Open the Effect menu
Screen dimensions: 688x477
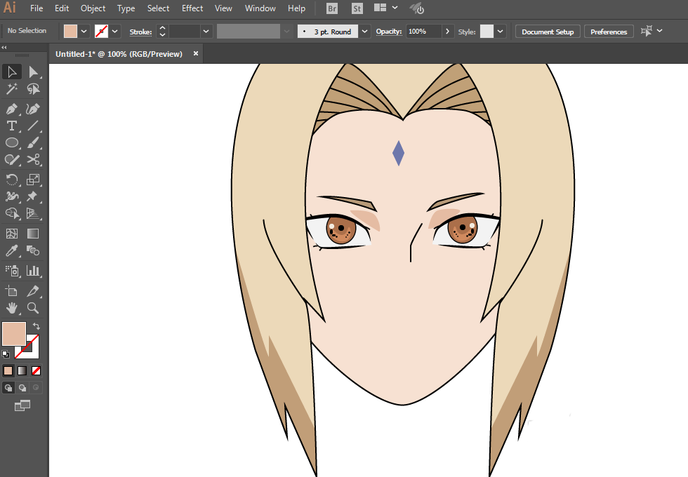[192, 8]
